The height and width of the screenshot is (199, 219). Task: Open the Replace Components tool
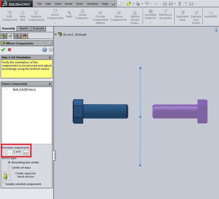(x=36, y=16)
